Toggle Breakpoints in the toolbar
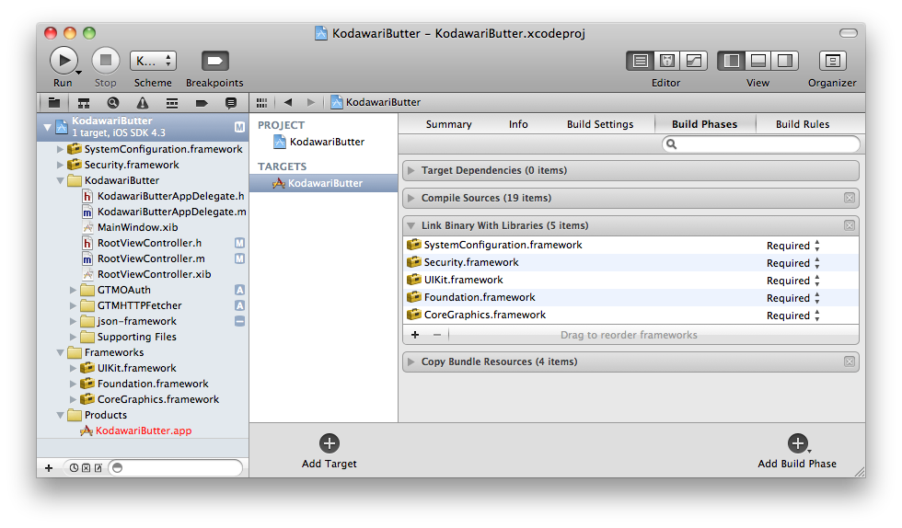This screenshot has height=528, width=902. point(214,61)
